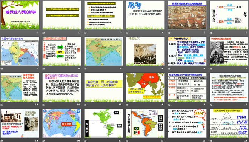Screen dimensions: 249x142
Task: Choose the 德里起义 slide with the sepia photo
Action: click(x=145, y=51)
